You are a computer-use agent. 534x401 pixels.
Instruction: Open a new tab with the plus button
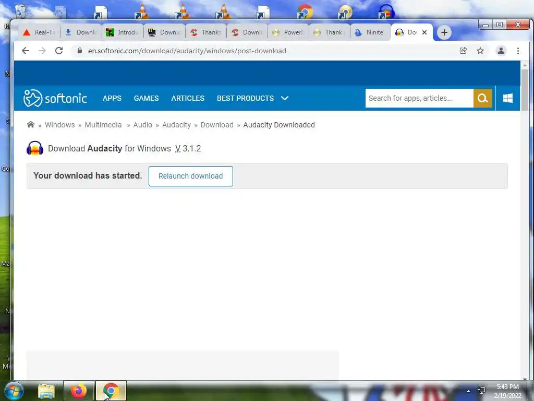(444, 32)
